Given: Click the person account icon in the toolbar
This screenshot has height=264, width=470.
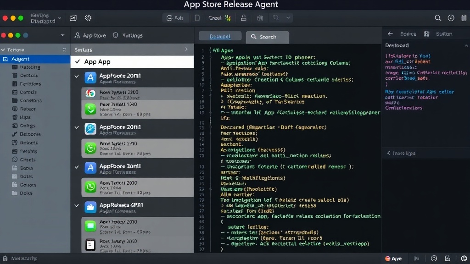Looking at the screenshot, I should point(244,18).
